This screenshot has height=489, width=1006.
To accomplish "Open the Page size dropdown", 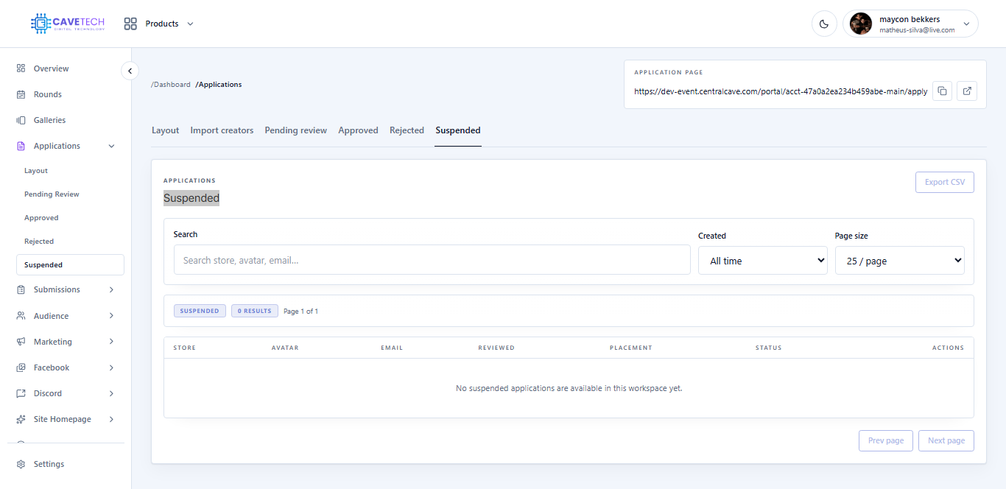I will point(899,261).
